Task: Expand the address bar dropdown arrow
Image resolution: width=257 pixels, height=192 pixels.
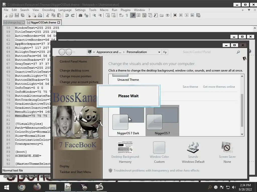Action: 159,52
